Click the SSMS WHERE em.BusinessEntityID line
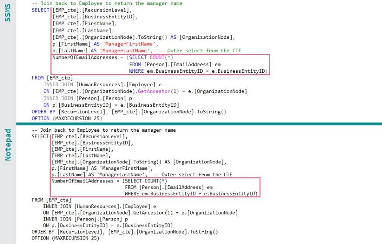Viewport: 382px width, 244px height. tap(198, 71)
